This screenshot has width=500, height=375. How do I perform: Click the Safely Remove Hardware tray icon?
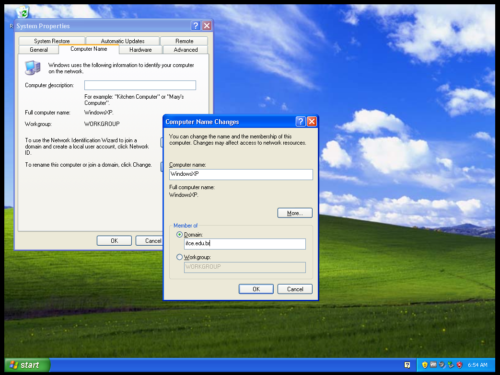tap(451, 365)
